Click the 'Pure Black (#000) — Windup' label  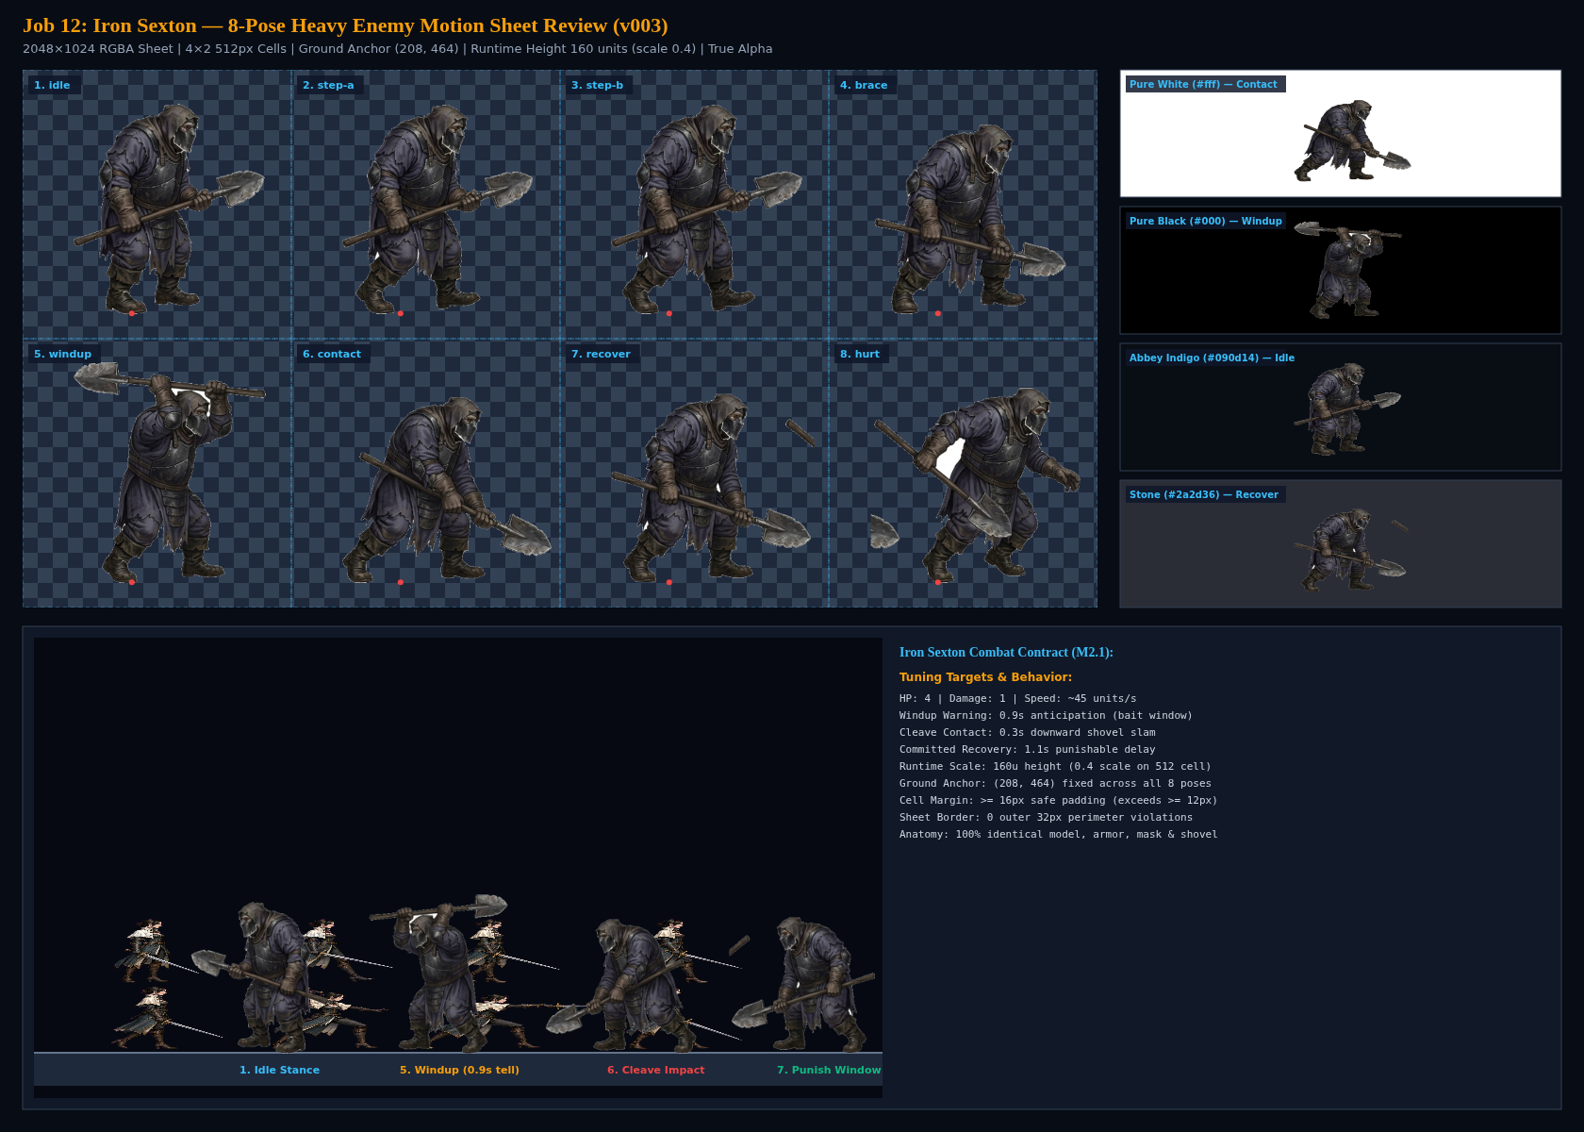tap(1205, 221)
